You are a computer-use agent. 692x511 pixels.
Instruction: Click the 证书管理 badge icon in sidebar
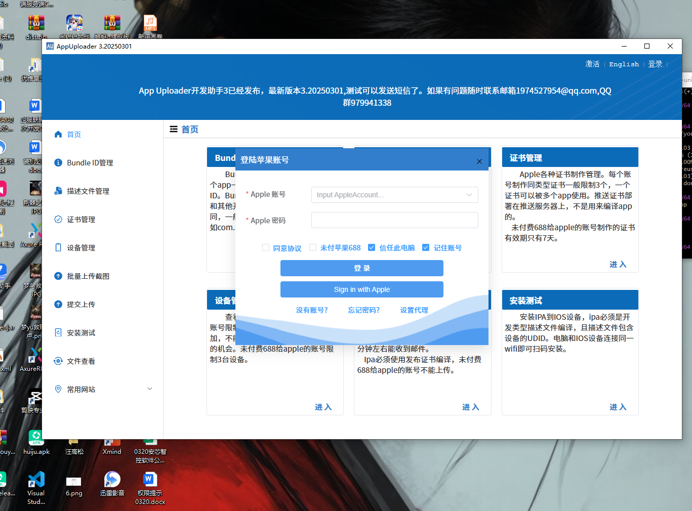(x=58, y=220)
